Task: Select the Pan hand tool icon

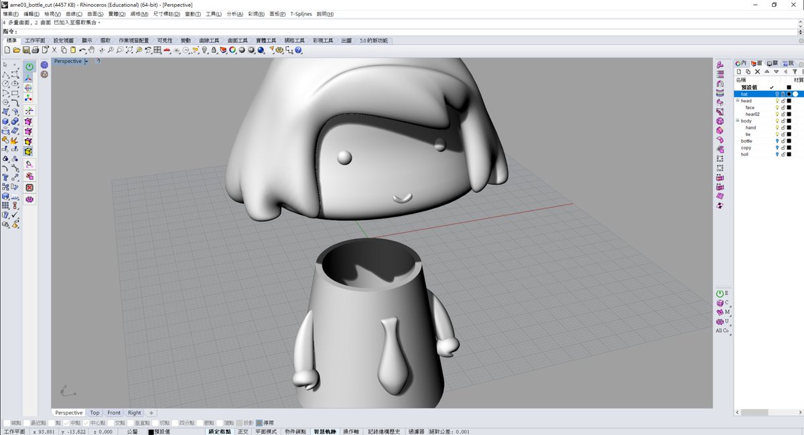Action: coord(91,50)
